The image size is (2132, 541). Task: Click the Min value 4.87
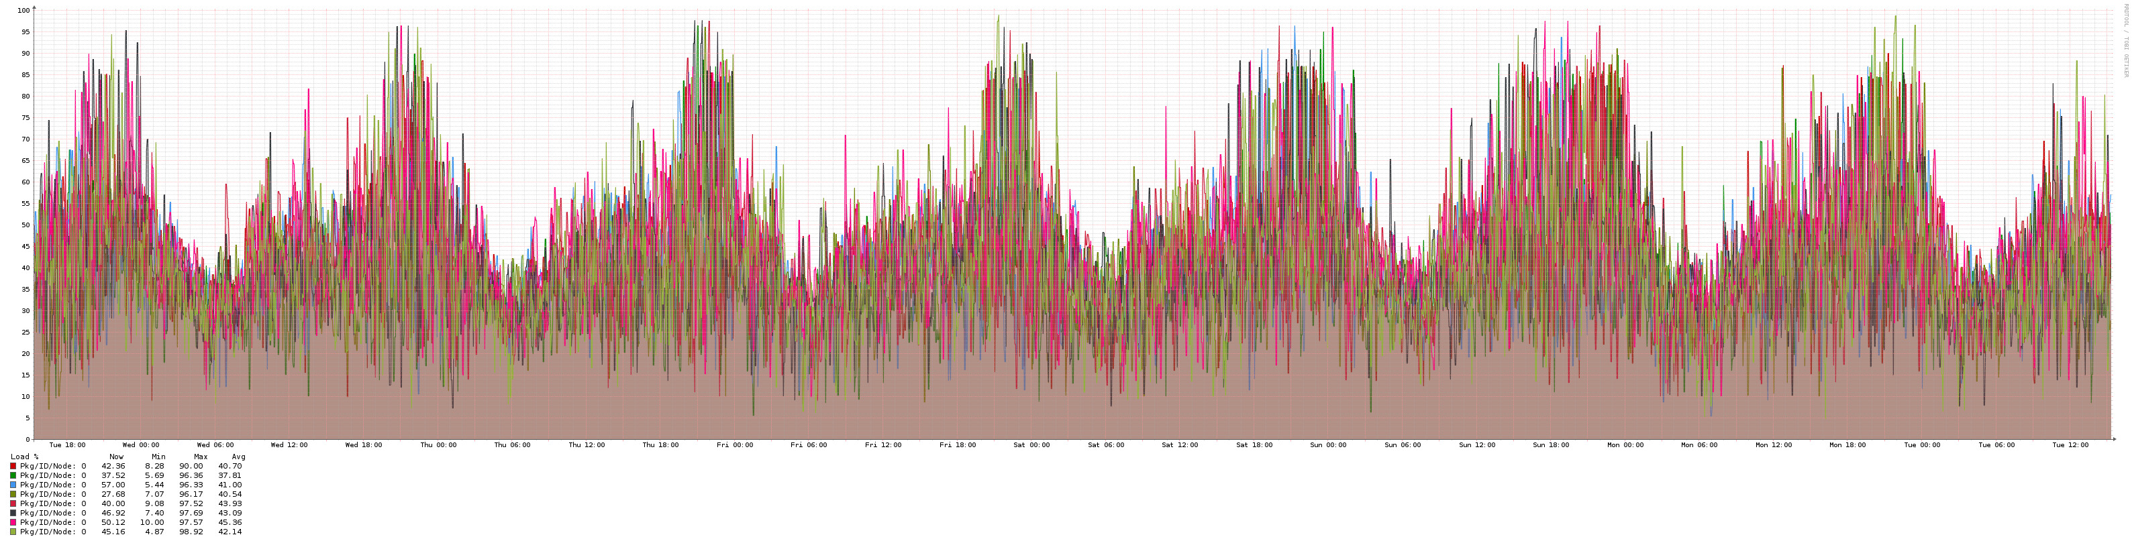[x=155, y=532]
